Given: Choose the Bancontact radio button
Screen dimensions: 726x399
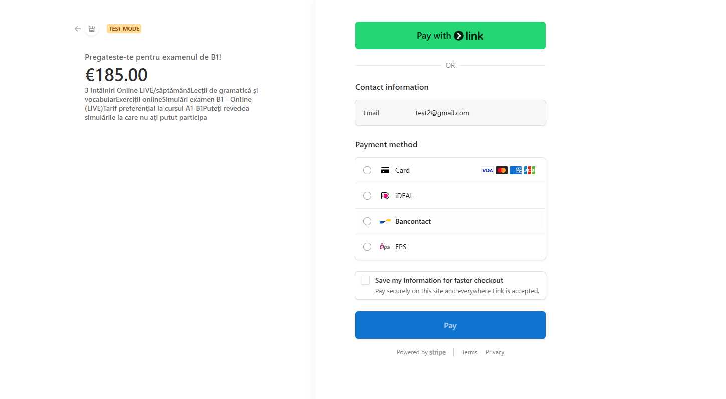Looking at the screenshot, I should point(367,221).
